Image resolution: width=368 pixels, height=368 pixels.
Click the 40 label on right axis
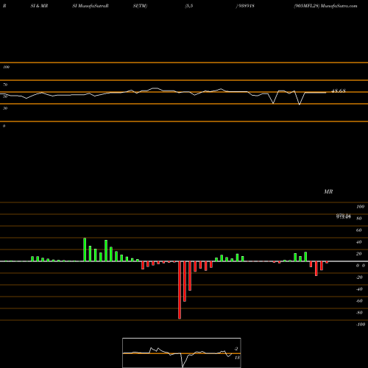359,242
